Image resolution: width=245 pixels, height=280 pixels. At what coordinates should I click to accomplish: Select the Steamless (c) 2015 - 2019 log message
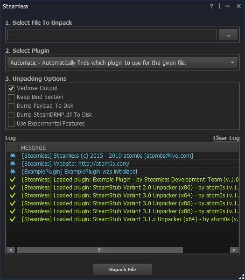tap(107, 156)
